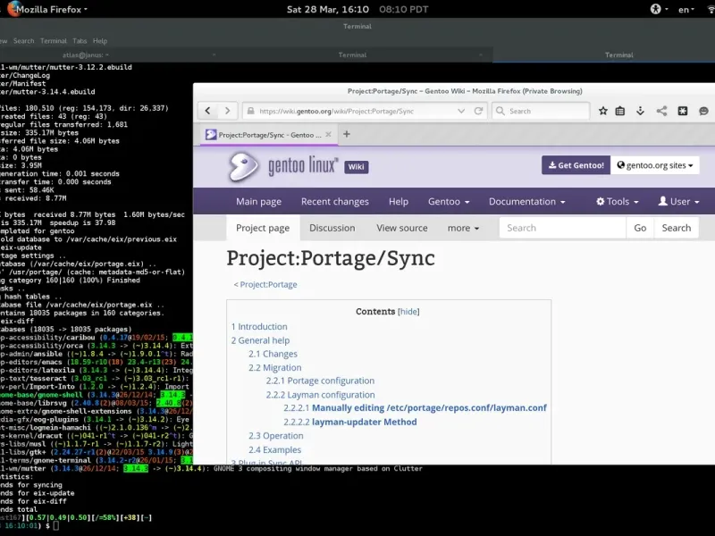The image size is (715, 536).
Task: Click the share icon in Firefox toolbar
Action: click(x=661, y=111)
